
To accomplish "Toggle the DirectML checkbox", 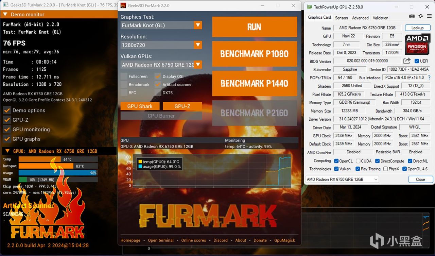I will coord(410,161).
